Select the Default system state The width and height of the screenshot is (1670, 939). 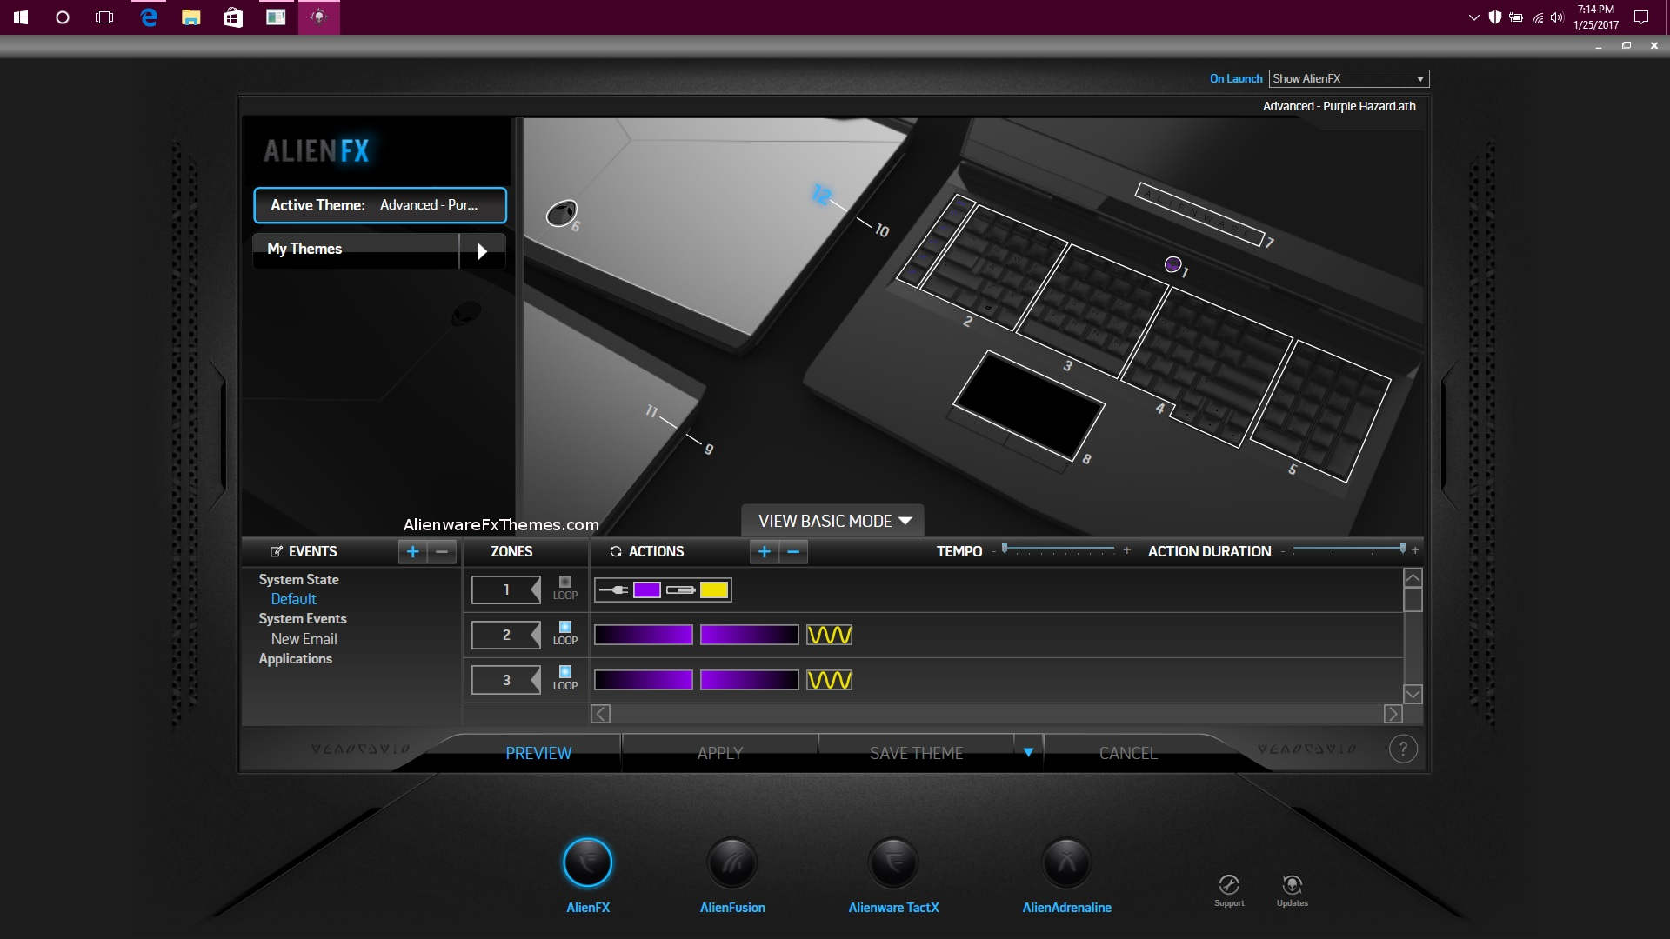293,599
